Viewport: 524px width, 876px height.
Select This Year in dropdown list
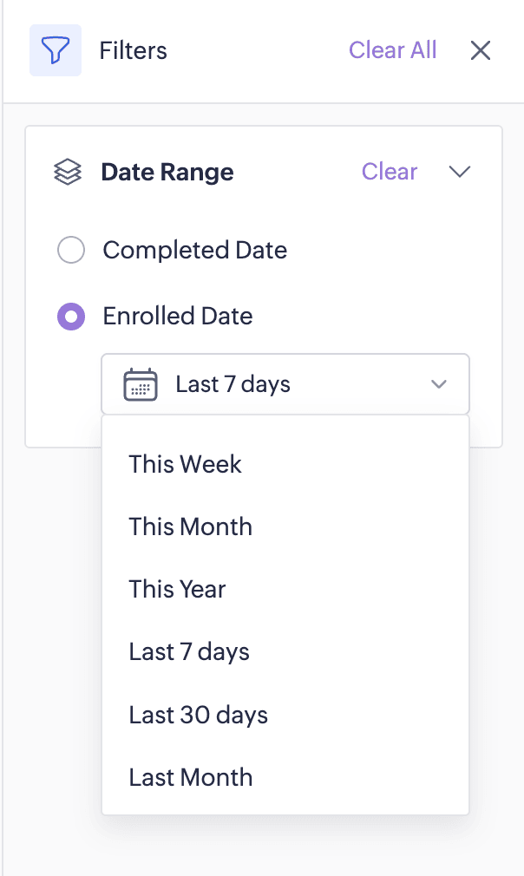pyautogui.click(x=178, y=589)
